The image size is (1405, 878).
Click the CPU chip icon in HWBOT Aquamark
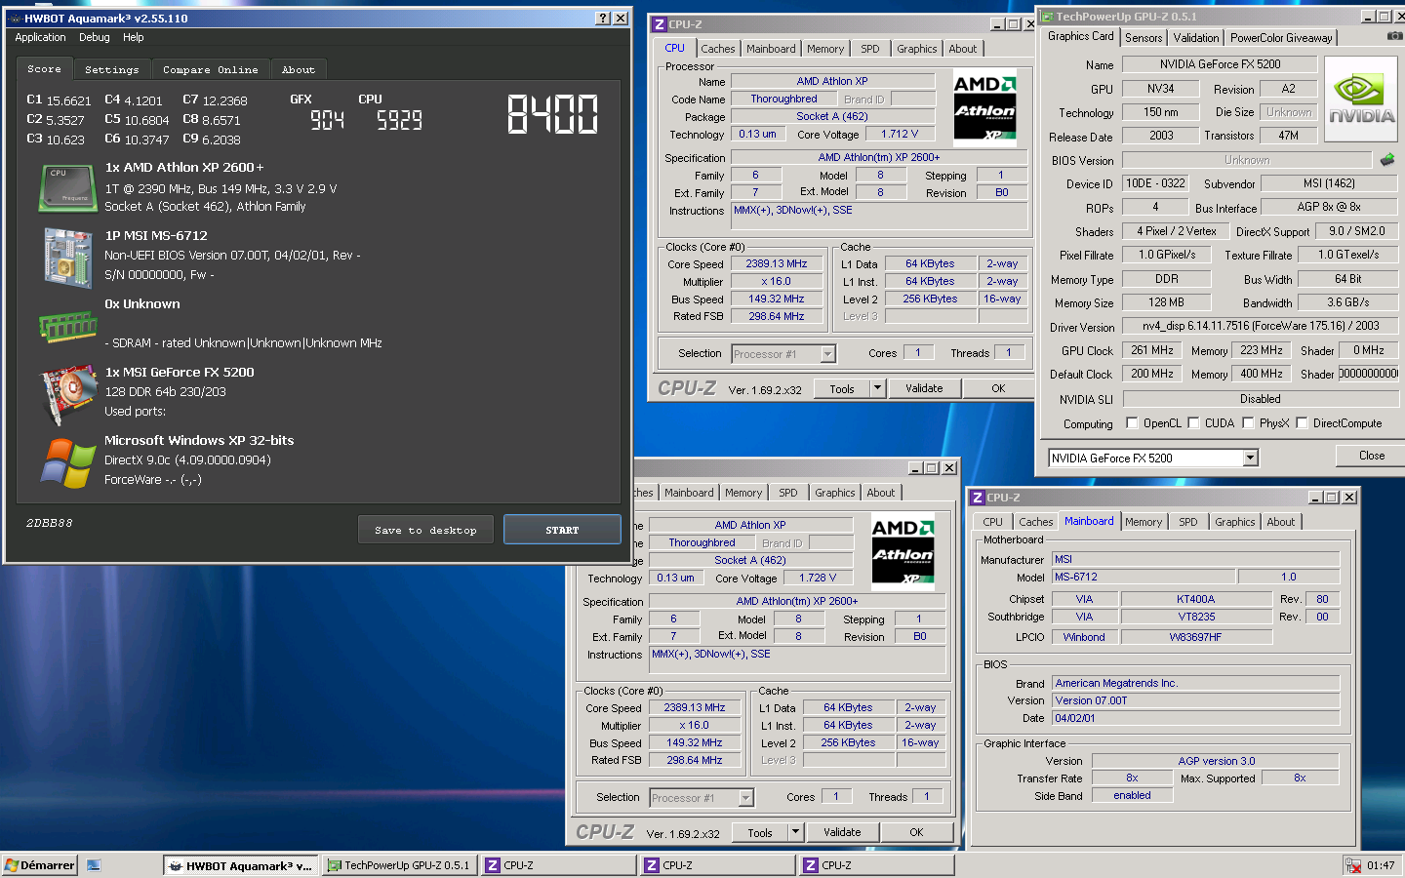click(67, 187)
